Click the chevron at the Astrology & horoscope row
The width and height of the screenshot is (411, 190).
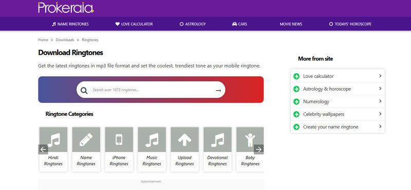point(380,88)
